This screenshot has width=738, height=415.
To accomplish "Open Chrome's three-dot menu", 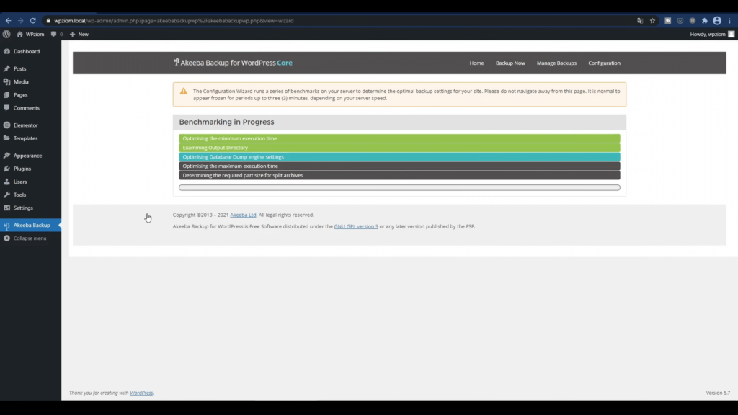I will tap(729, 21).
